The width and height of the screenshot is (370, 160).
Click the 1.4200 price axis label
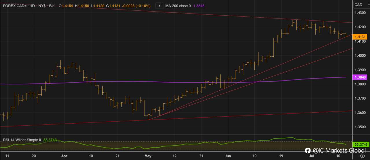(360, 27)
